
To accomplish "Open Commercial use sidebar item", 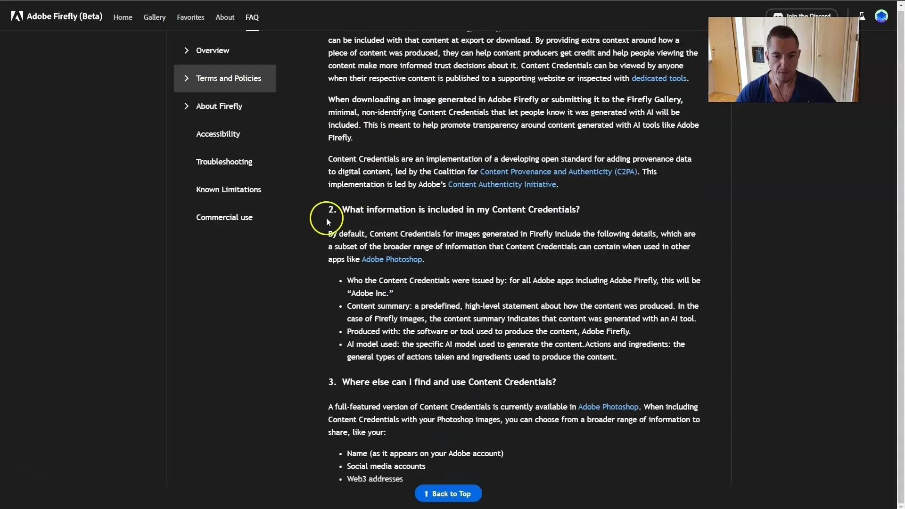I will point(224,217).
